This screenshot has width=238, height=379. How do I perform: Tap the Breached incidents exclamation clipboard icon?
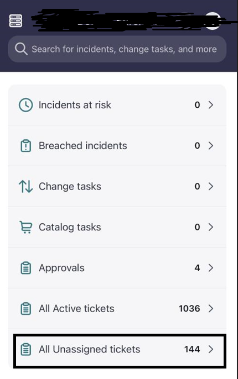click(25, 146)
